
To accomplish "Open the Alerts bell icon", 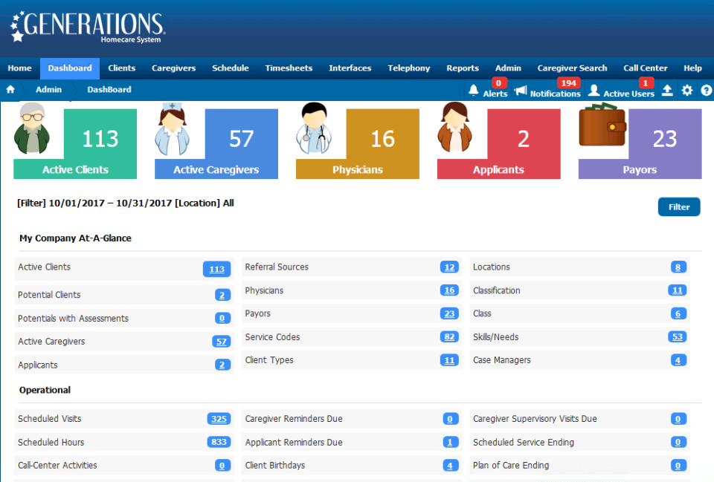I will [x=474, y=90].
